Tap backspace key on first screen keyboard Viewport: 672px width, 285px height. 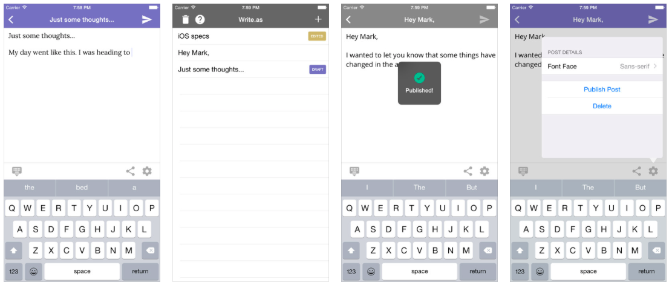click(150, 251)
